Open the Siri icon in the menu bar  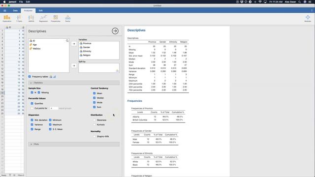pos(305,2)
